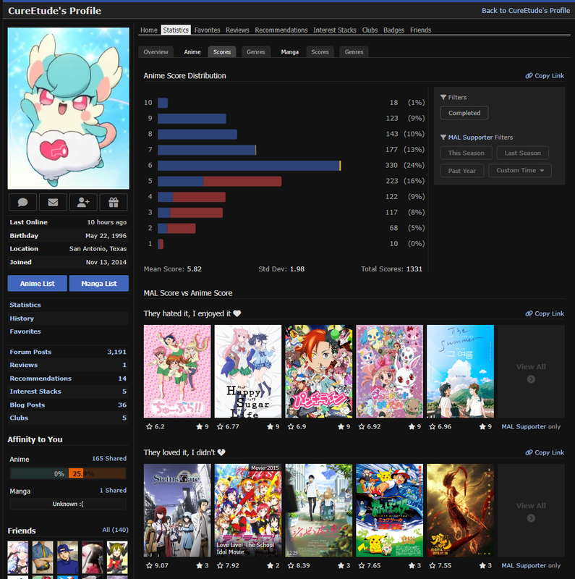Open the Favorites tab in top navigation
Image resolution: width=575 pixels, height=579 pixels.
(x=207, y=30)
